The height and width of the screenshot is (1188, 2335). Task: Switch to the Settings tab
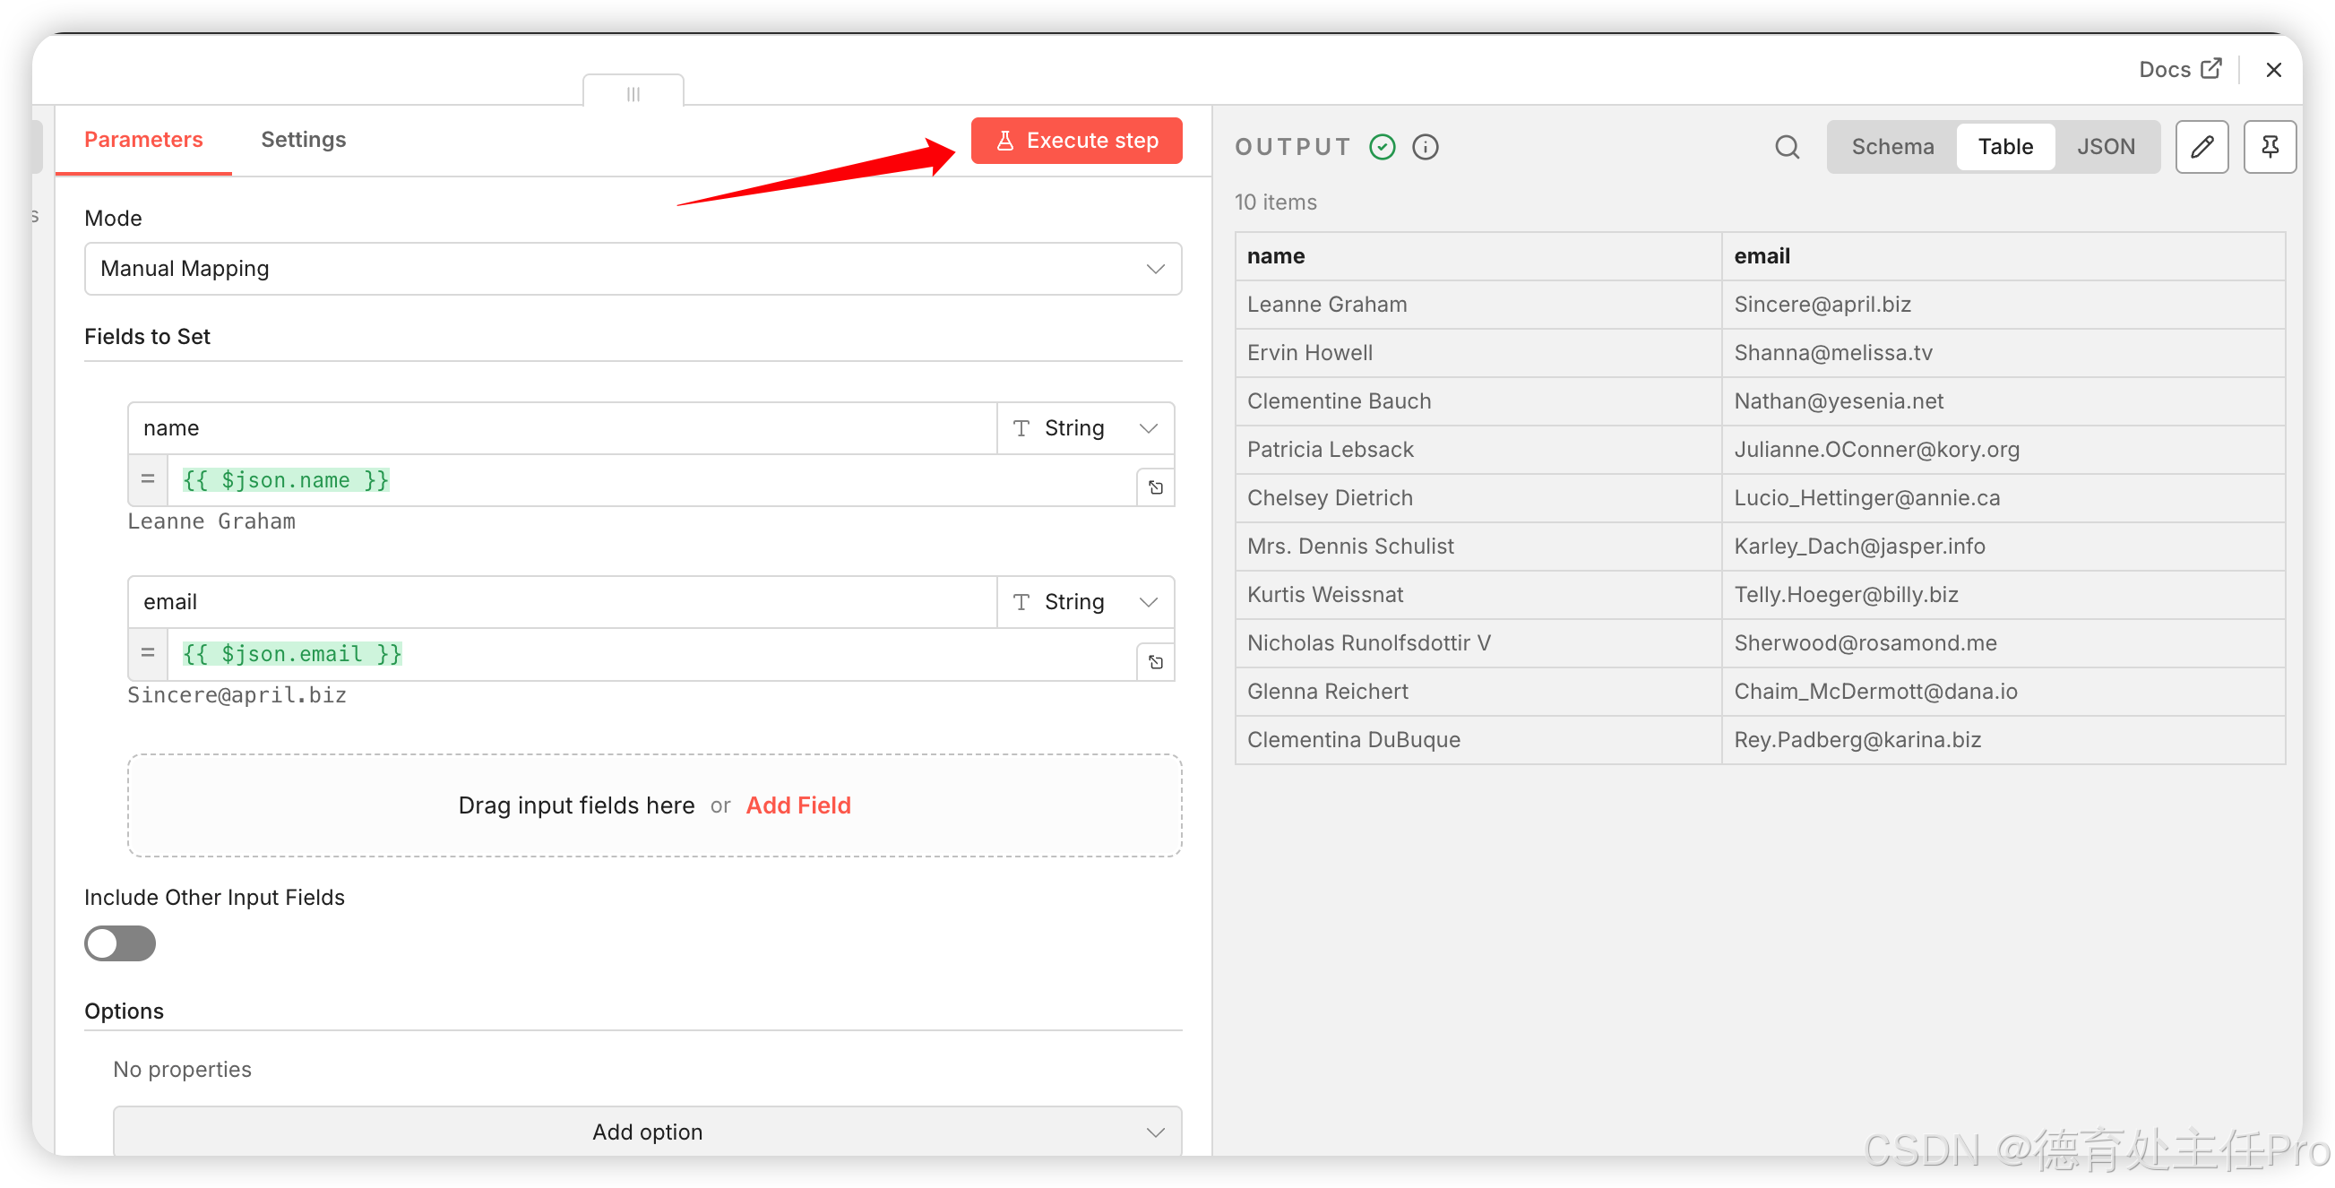[303, 140]
